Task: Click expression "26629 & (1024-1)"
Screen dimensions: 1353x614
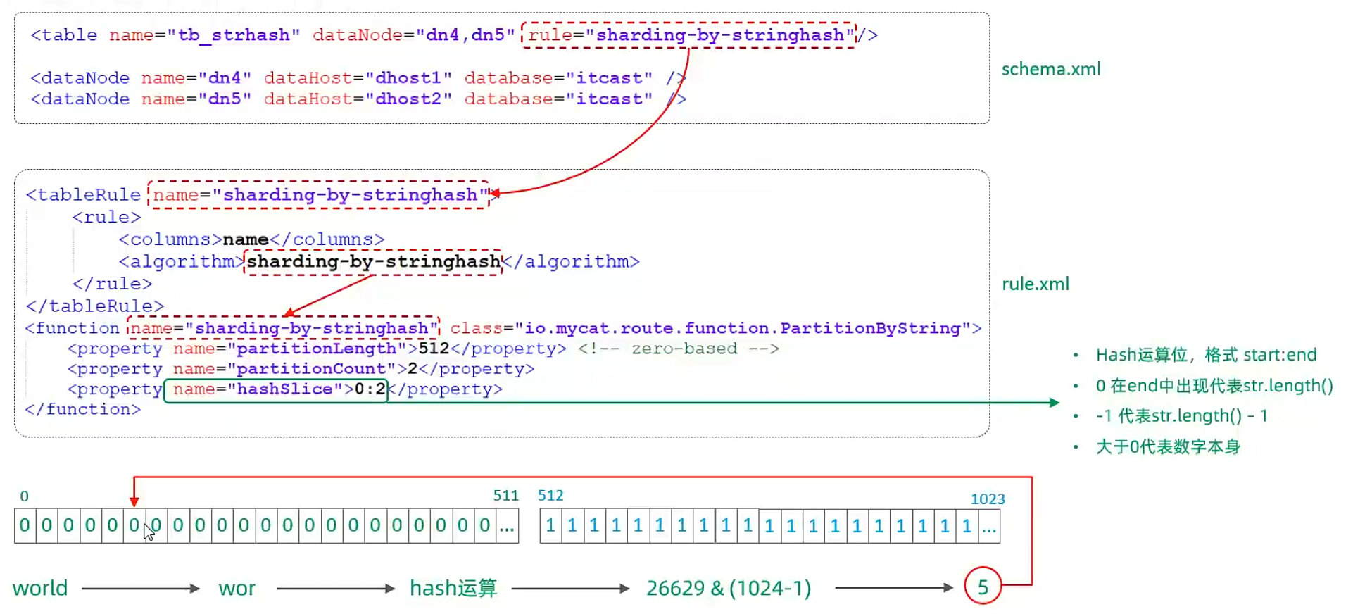Action: click(x=729, y=588)
